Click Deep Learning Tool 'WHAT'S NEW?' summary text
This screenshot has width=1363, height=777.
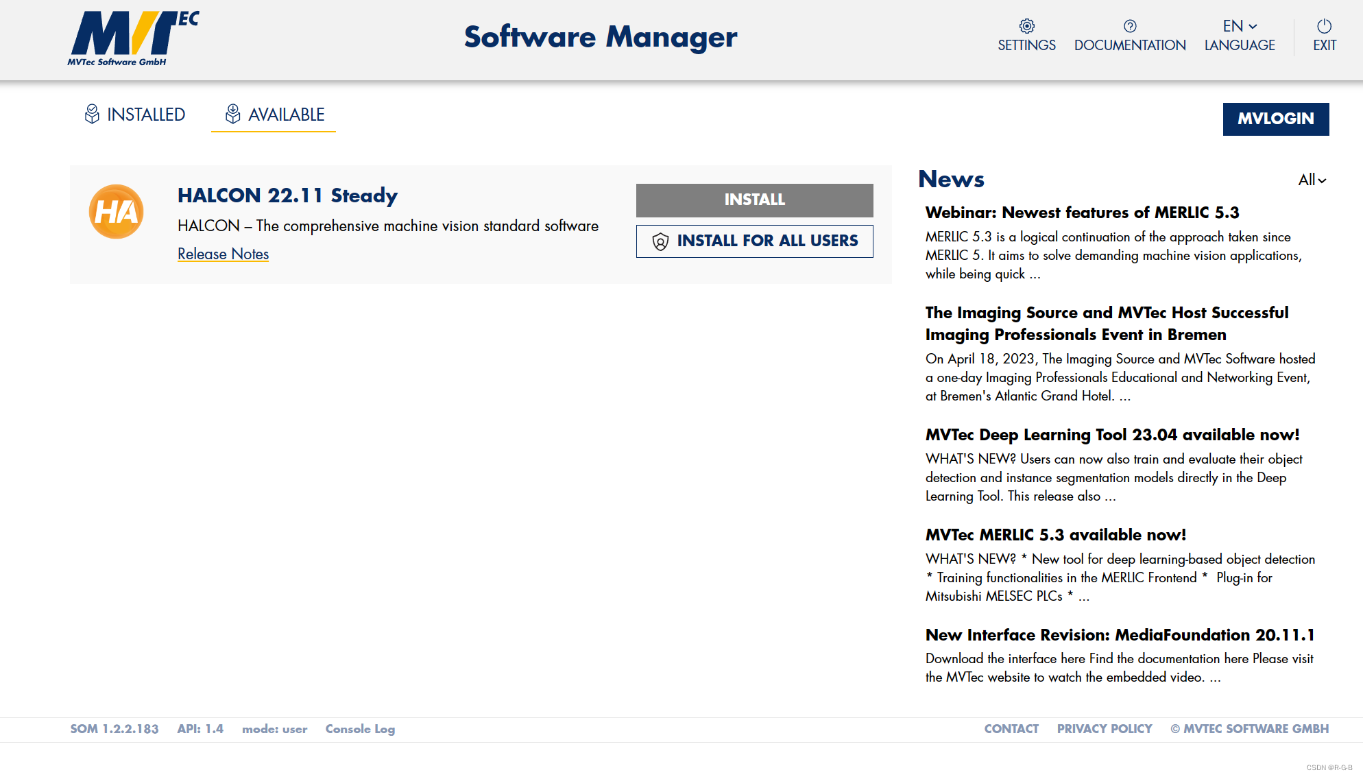(x=1114, y=477)
